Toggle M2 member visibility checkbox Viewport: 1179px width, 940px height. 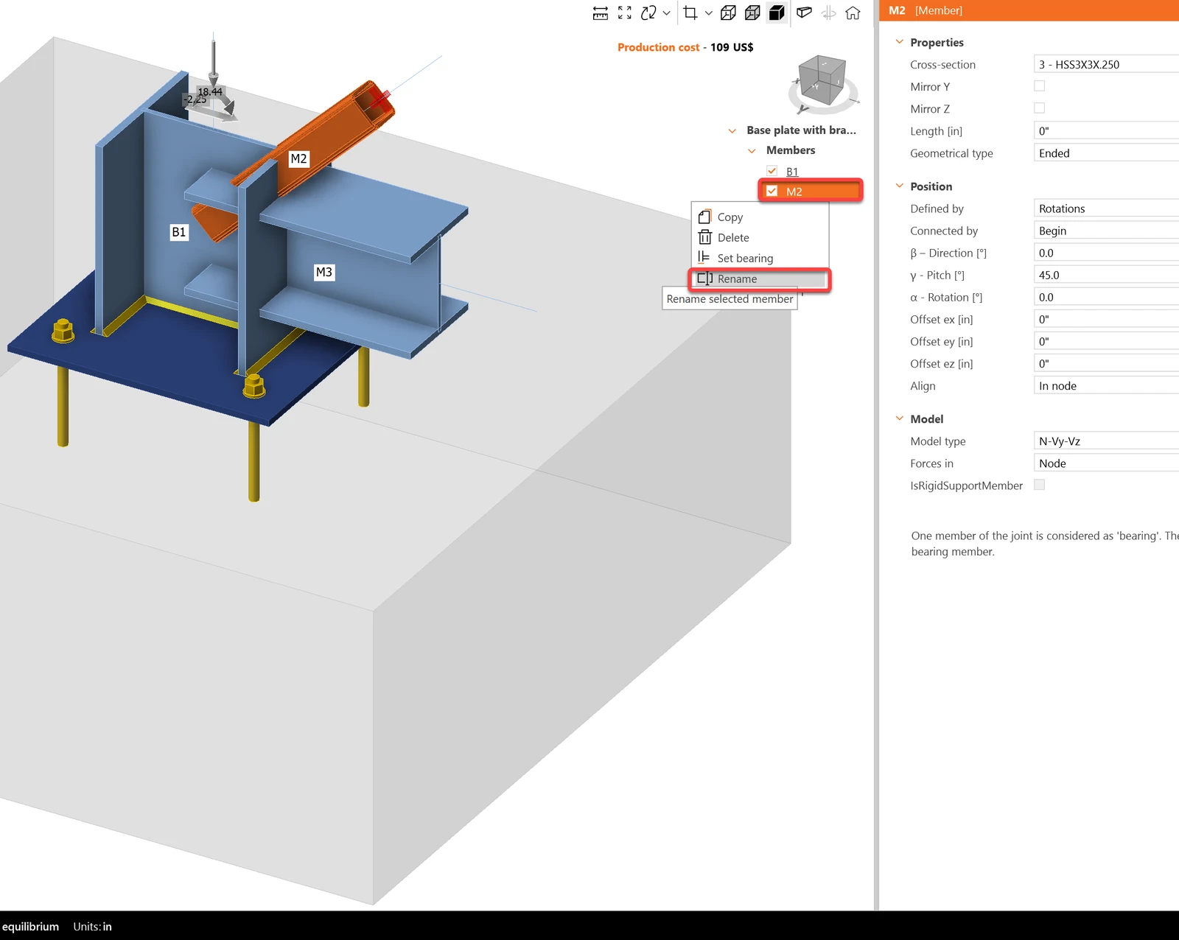point(772,191)
